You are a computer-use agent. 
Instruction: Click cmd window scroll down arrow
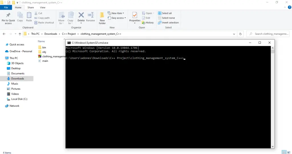point(273,146)
